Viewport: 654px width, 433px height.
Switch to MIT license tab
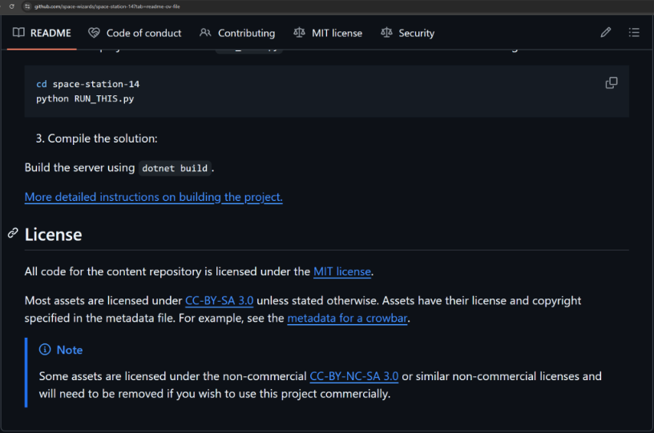(x=328, y=33)
